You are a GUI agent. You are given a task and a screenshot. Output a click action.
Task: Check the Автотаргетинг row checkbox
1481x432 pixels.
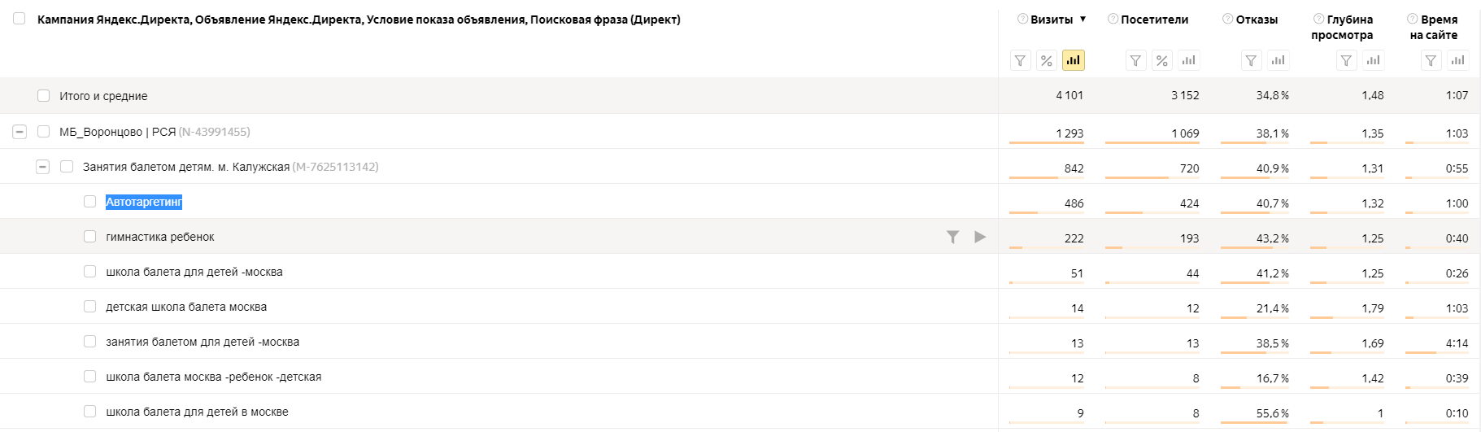[x=89, y=201]
